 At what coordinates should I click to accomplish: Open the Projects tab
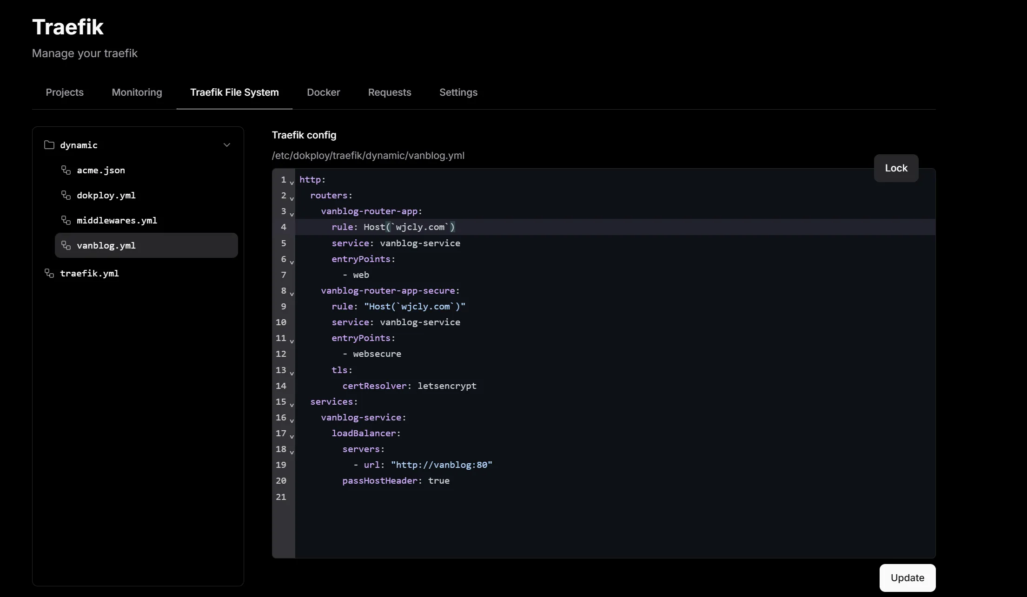pos(65,92)
